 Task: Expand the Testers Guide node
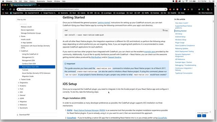click(x=20, y=80)
